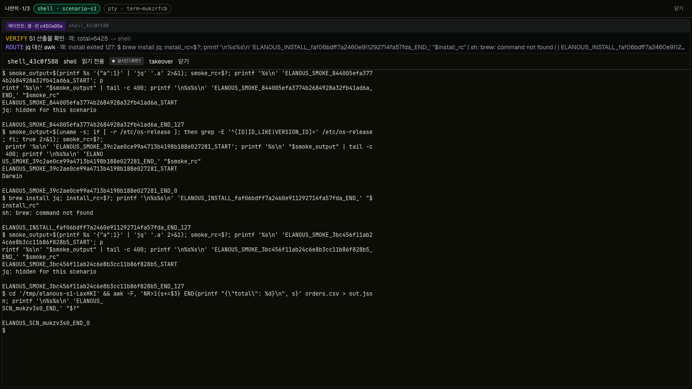Click the ELANOUS_INSTALL_..._END_127 output line

(96, 228)
